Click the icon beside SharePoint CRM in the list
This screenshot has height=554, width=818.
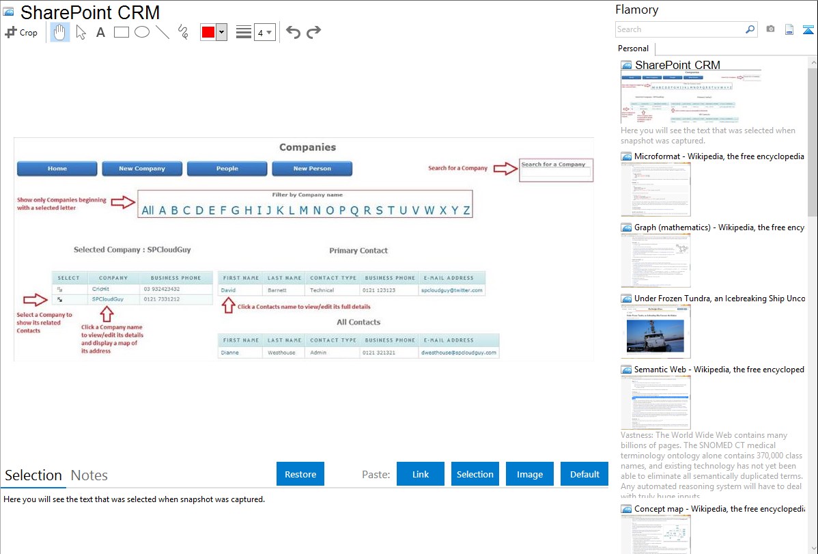click(x=626, y=66)
